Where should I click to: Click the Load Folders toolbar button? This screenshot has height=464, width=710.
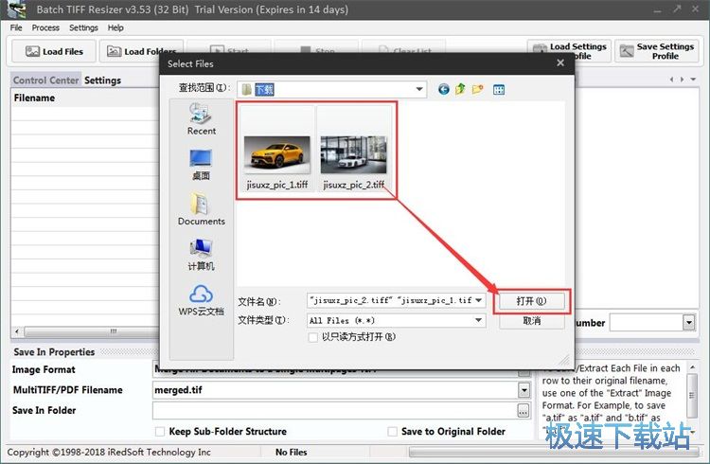tap(141, 51)
